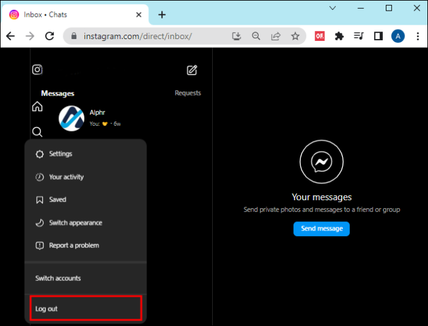Open the Chrome profile avatar A

pyautogui.click(x=398, y=36)
